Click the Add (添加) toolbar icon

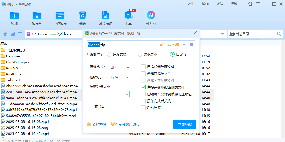click(14, 16)
